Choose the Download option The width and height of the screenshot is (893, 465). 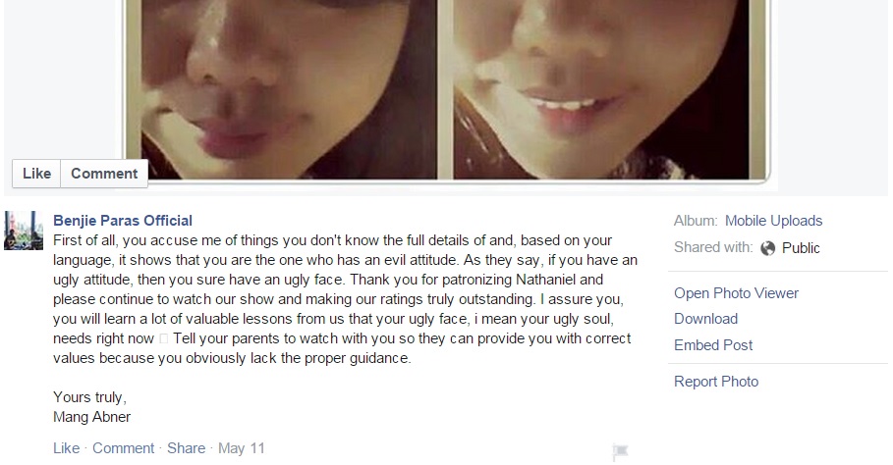coord(705,319)
